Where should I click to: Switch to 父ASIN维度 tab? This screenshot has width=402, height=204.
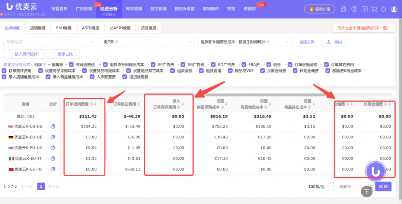(x=120, y=28)
